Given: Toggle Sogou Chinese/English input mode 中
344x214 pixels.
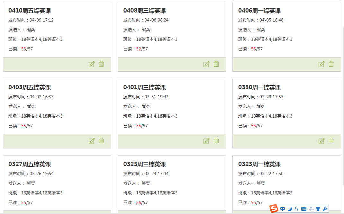Looking at the screenshot, I should coord(283,209).
